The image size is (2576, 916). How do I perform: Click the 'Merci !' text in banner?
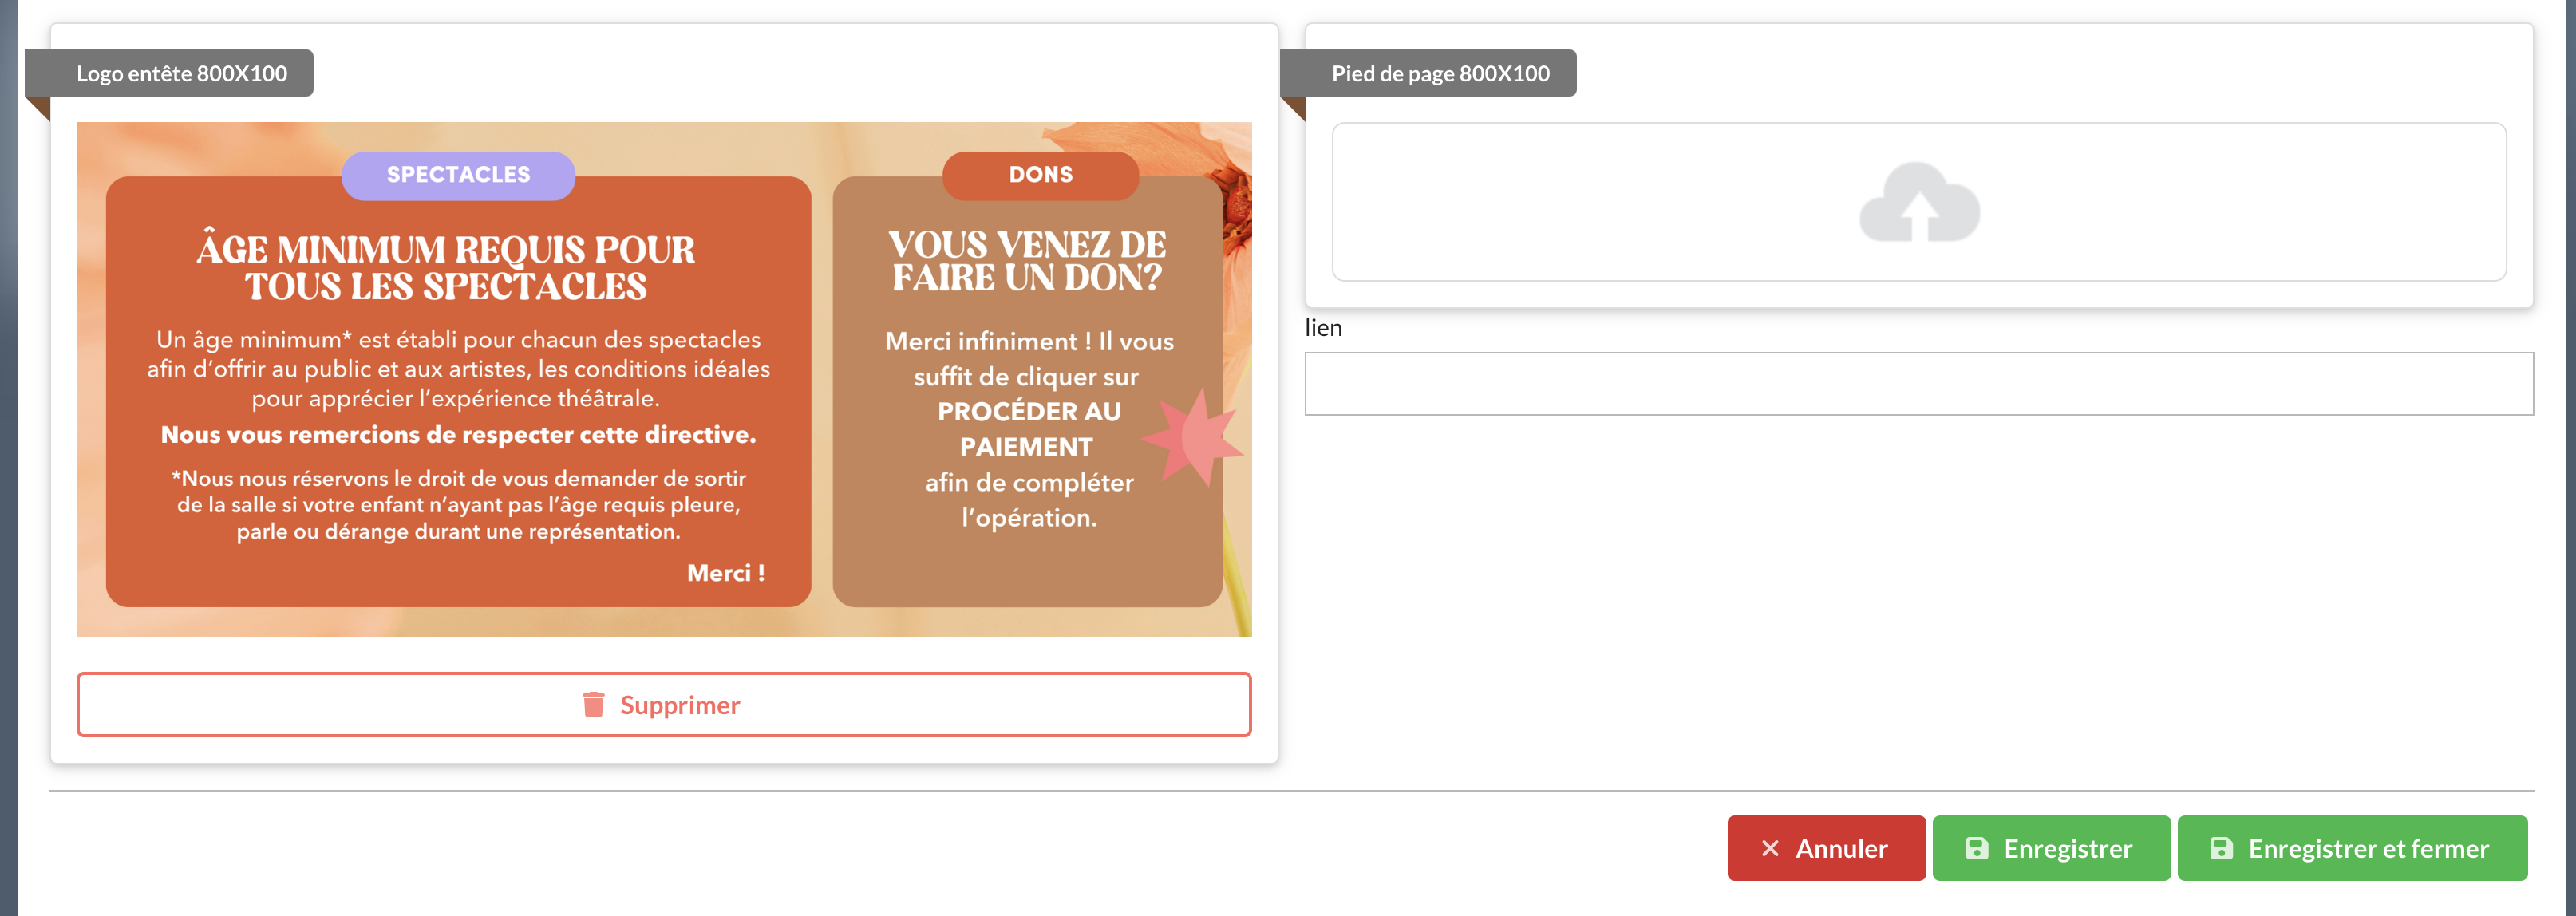(x=726, y=573)
